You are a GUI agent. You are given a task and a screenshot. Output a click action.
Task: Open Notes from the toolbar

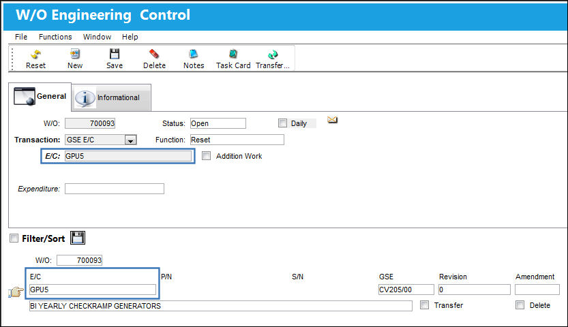[194, 54]
